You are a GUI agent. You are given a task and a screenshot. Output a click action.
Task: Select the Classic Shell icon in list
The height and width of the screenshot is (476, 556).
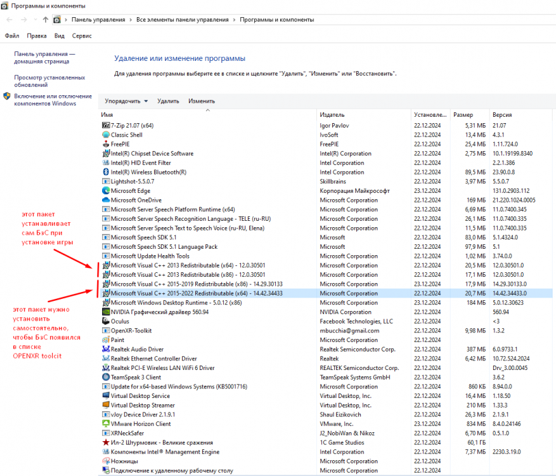coord(106,135)
